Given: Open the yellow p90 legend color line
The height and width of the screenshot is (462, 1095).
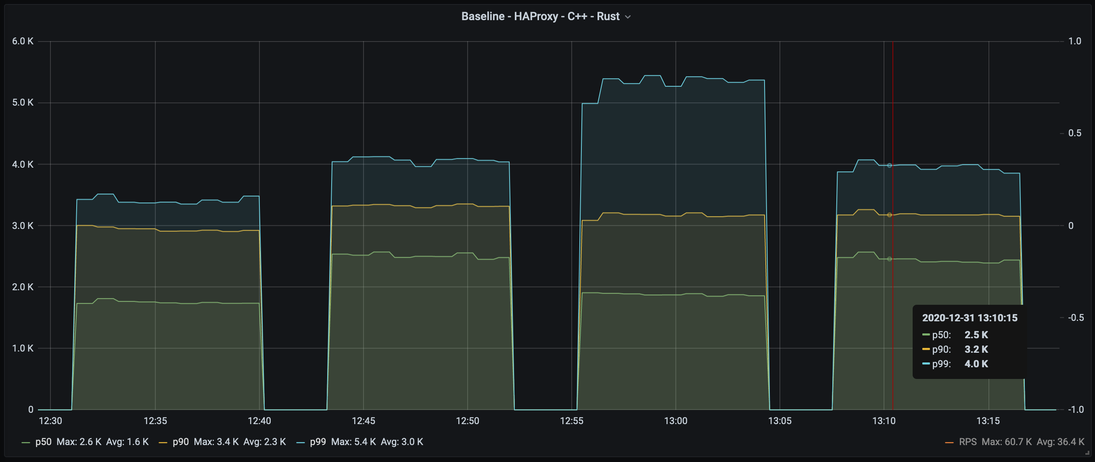Looking at the screenshot, I should (163, 443).
